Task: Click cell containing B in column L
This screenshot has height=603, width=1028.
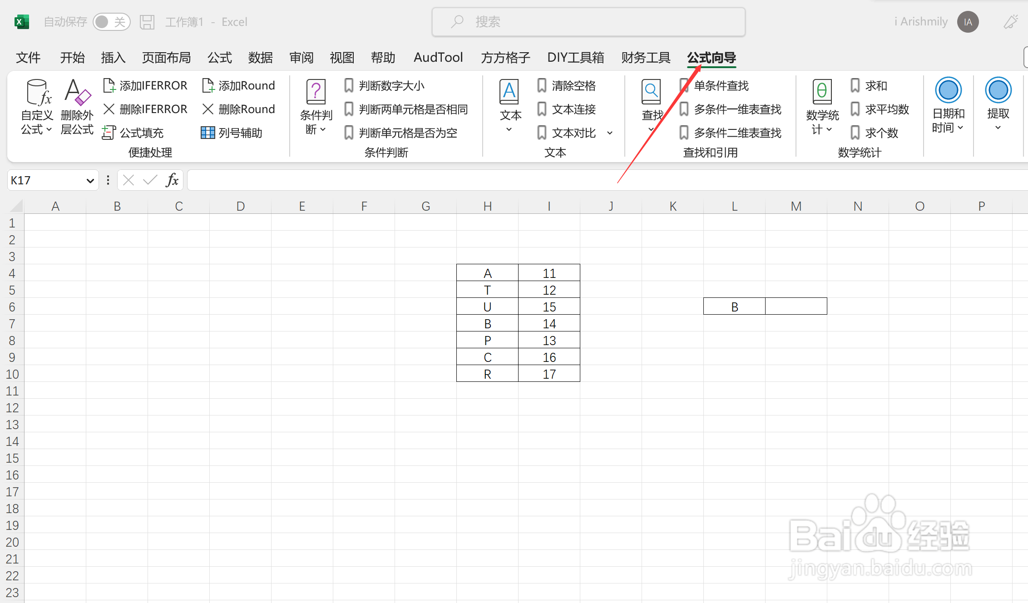Action: coord(734,306)
